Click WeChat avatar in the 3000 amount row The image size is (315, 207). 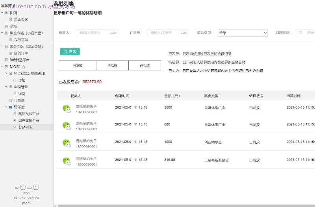click(67, 109)
